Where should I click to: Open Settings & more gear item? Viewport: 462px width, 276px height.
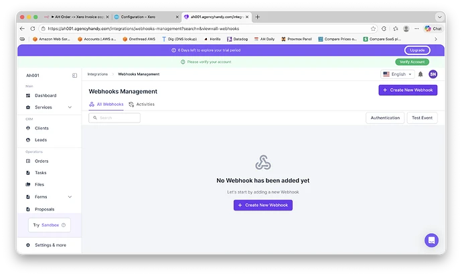50,245
